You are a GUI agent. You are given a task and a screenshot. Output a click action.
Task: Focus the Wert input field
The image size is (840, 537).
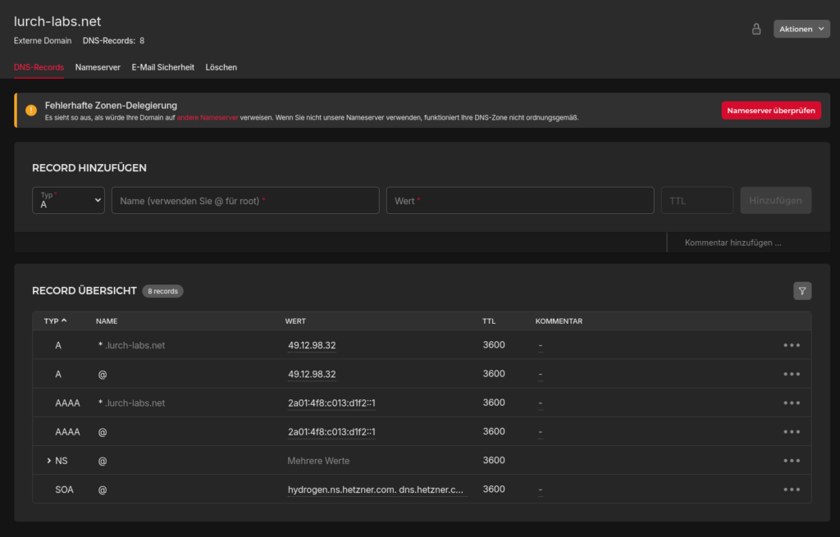coord(519,201)
